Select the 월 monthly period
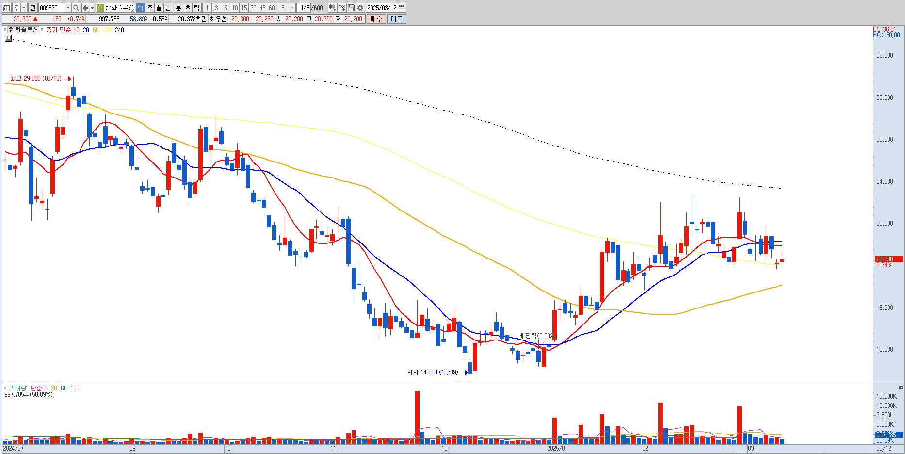 pyautogui.click(x=159, y=8)
